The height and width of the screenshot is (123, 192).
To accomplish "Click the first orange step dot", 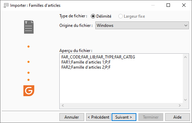I will coord(28,47).
